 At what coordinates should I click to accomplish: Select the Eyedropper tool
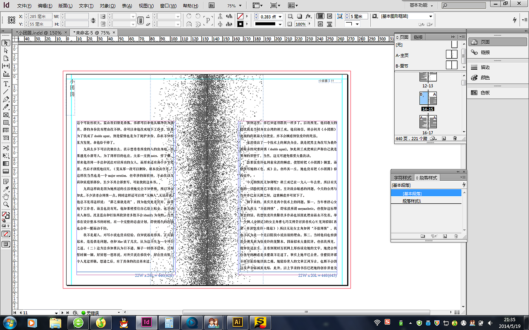[6, 189]
